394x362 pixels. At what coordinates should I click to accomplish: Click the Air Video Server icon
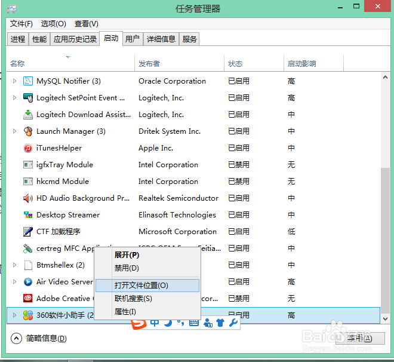coord(28,282)
